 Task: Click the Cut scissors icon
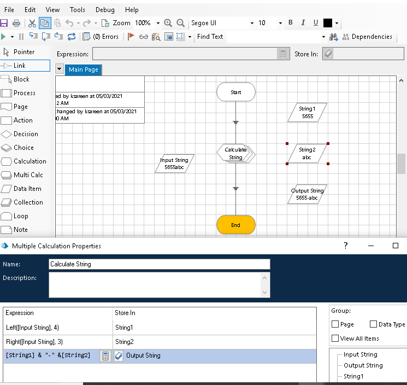pyautogui.click(x=32, y=23)
